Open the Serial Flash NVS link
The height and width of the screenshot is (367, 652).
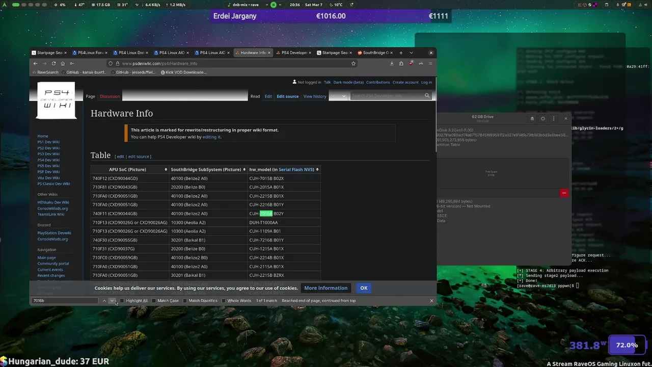coord(296,169)
